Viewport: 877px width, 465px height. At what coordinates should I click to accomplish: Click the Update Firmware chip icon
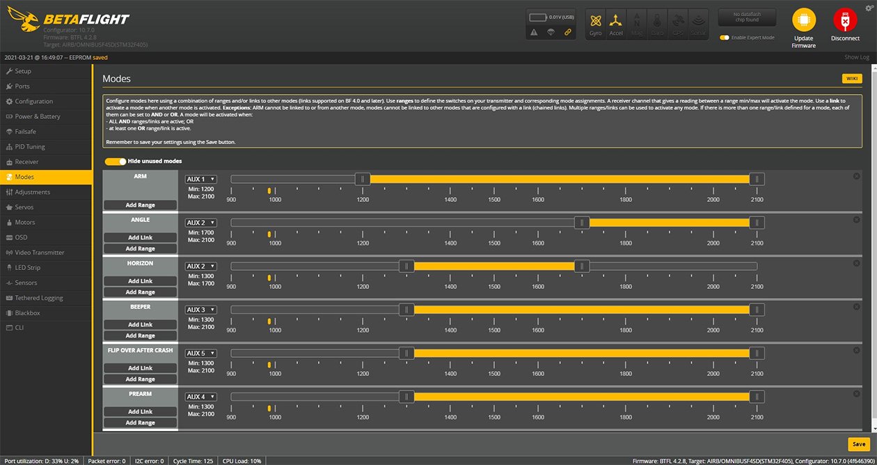pos(803,20)
